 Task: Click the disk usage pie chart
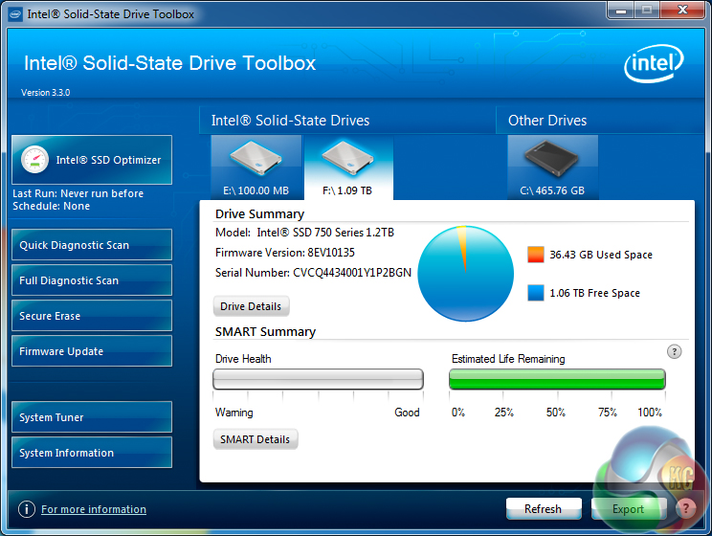click(465, 274)
